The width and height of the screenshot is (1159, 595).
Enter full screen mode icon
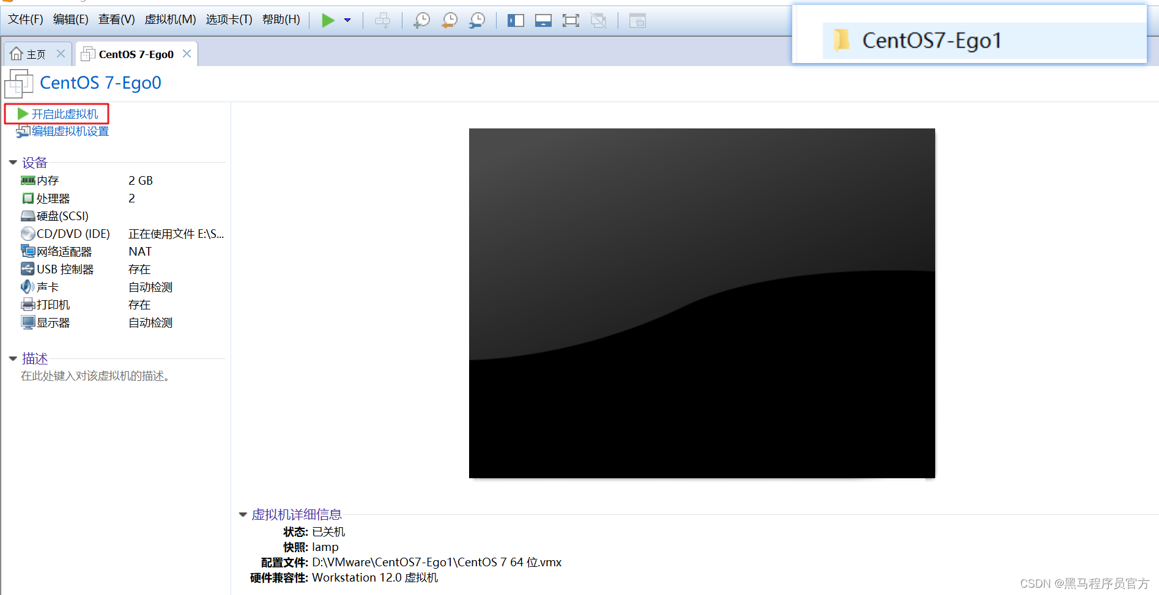point(571,20)
